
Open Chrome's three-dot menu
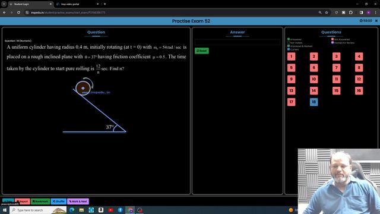click(376, 12)
